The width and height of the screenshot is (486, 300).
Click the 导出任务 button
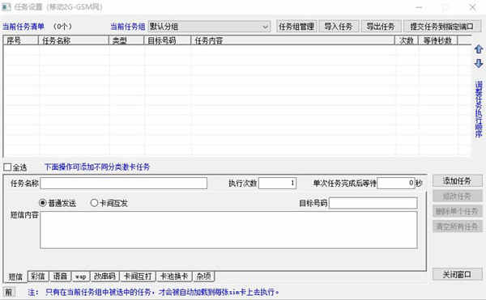click(381, 27)
